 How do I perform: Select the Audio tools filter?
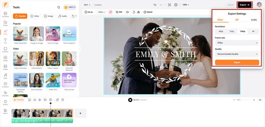[62, 16]
